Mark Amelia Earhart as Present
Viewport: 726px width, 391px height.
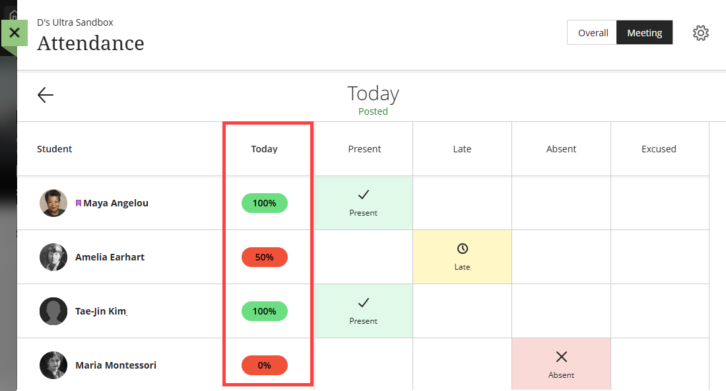(x=364, y=256)
